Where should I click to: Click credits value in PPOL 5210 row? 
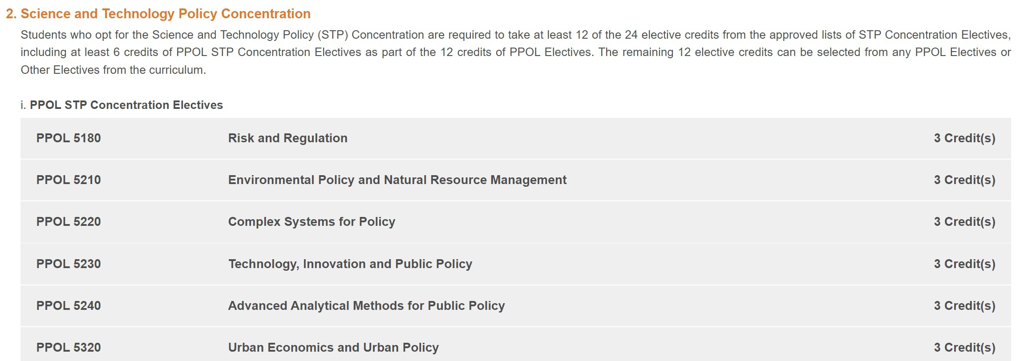964,180
